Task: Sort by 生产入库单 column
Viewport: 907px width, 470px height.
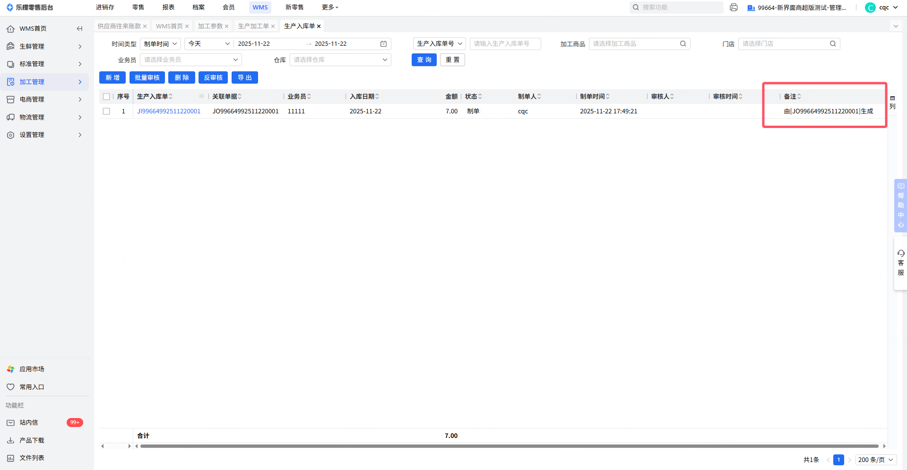Action: 171,97
